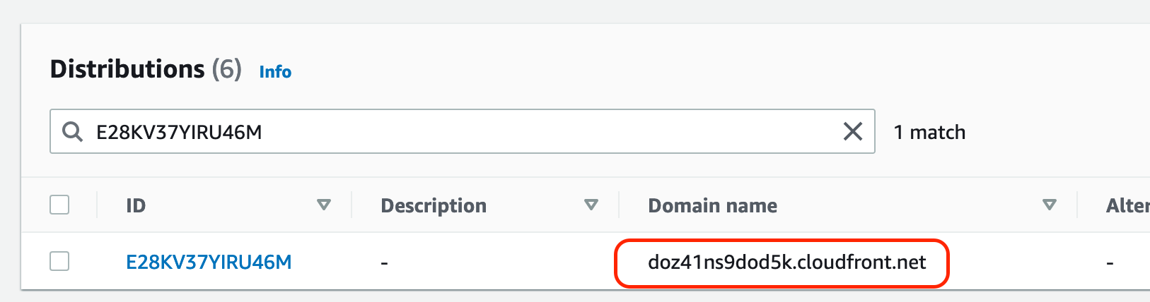The width and height of the screenshot is (1150, 302).
Task: Click the partially visible Alternate column header
Action: point(1127,206)
